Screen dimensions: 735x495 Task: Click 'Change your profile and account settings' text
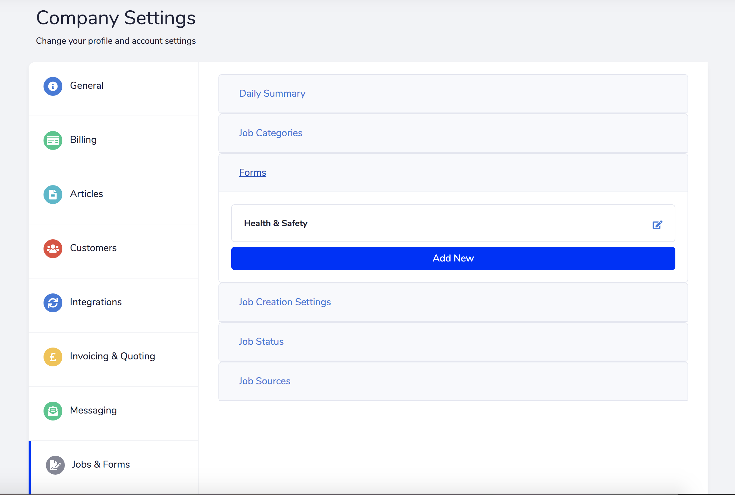point(116,41)
